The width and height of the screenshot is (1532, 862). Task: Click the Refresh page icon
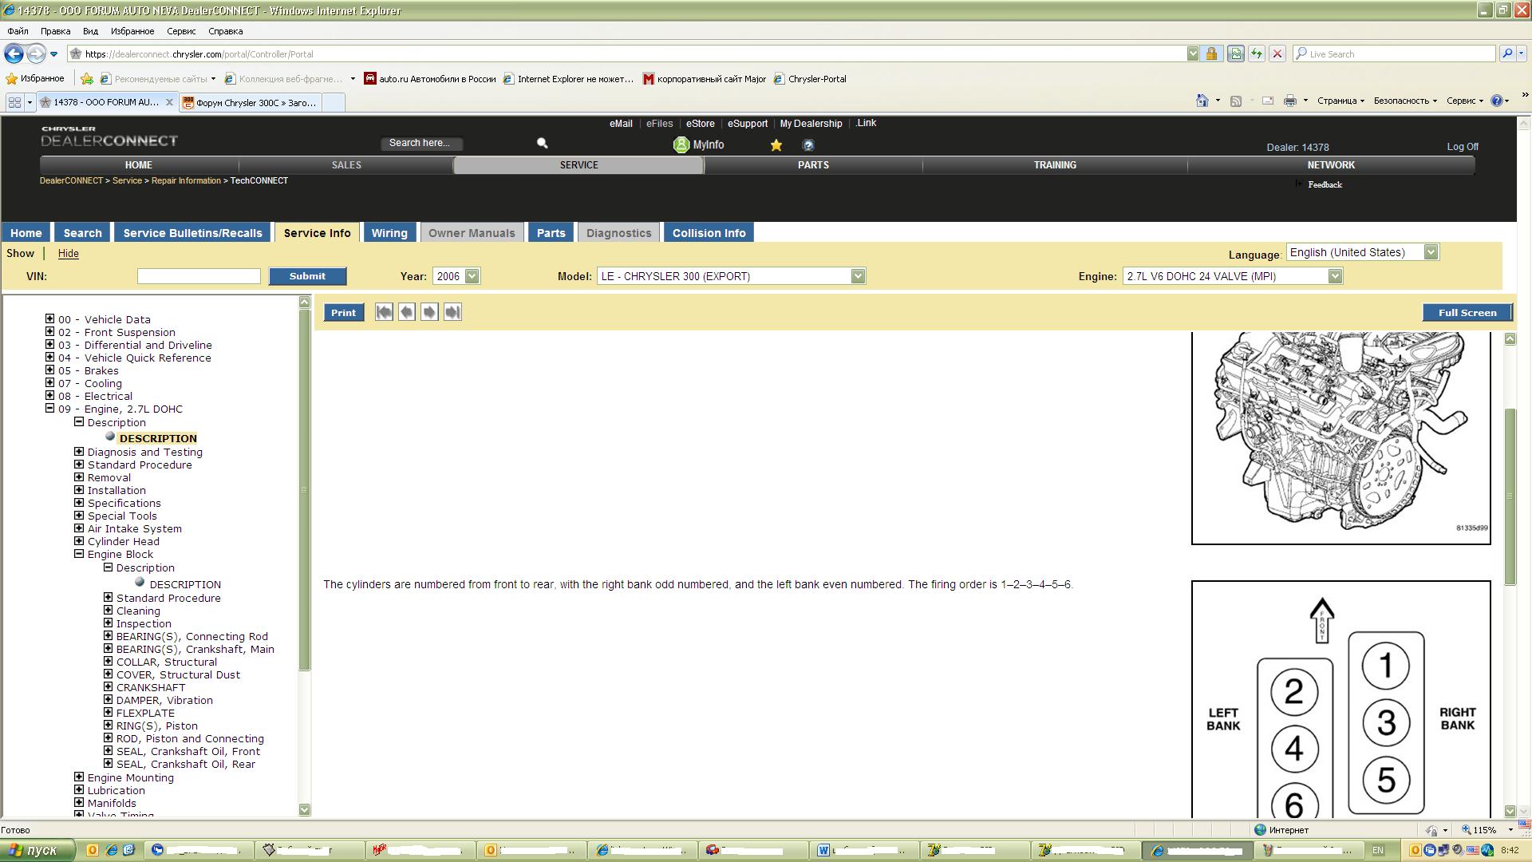(1257, 53)
